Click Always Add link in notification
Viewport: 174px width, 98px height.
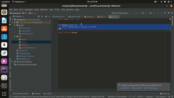(136, 88)
